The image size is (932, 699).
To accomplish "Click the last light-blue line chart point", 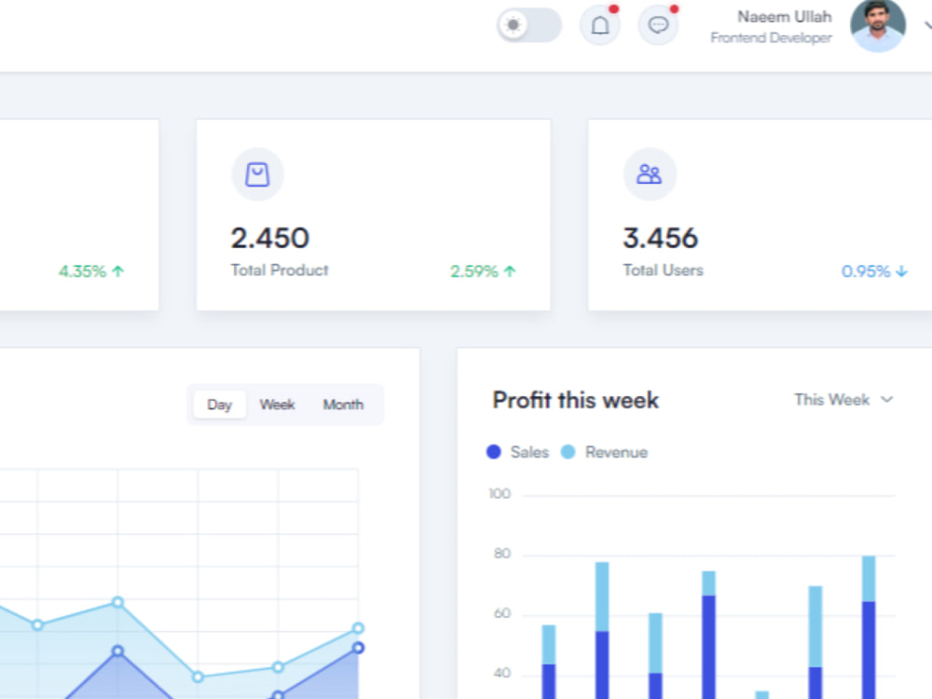I will [358, 628].
